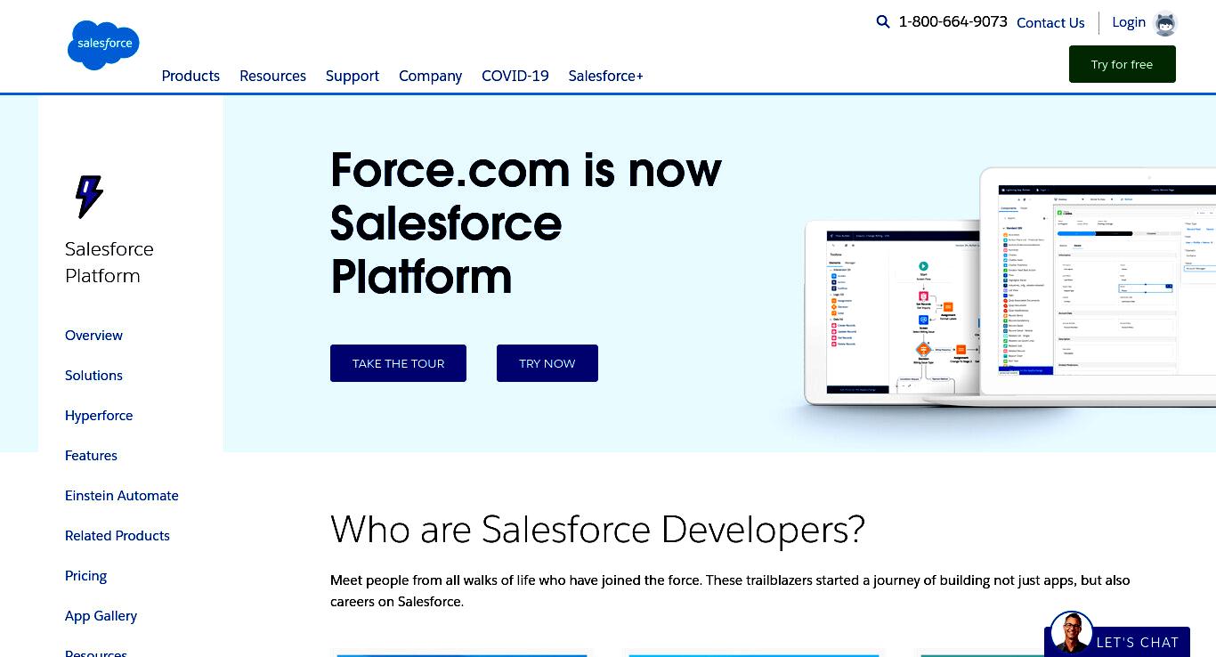This screenshot has height=657, width=1216.
Task: Open the LET'S CHAT widget
Action: (1119, 641)
